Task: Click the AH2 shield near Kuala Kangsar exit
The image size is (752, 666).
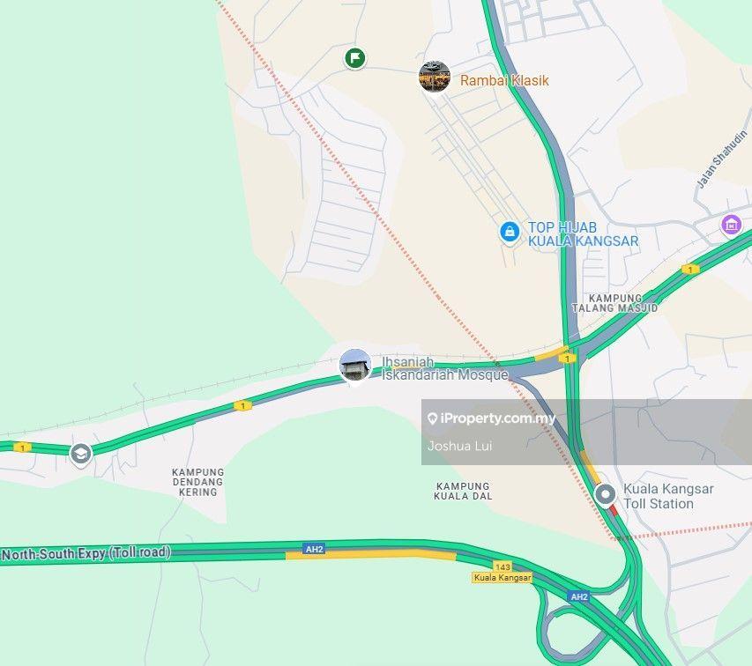Action: coord(578,596)
